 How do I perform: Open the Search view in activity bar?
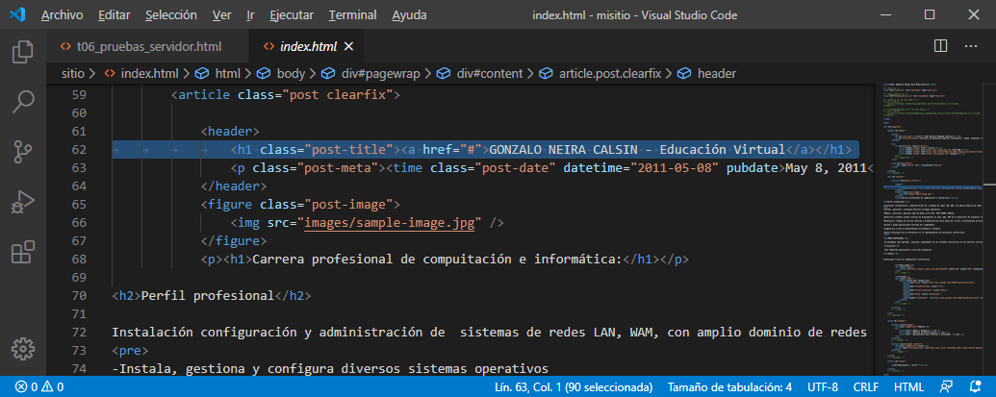click(23, 101)
